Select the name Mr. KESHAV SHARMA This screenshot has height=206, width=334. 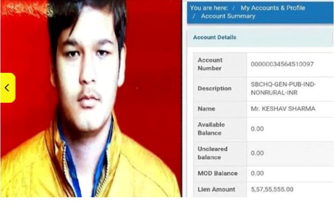pos(283,109)
